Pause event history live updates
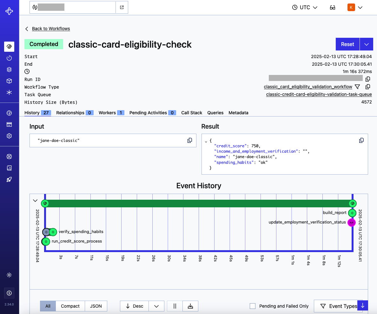This screenshot has width=377, height=314. 175,306
